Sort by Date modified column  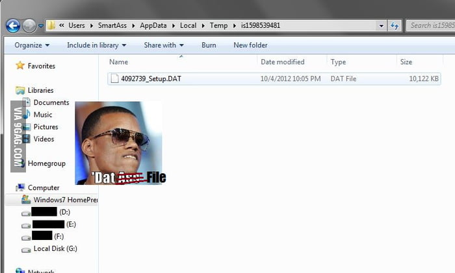point(282,62)
